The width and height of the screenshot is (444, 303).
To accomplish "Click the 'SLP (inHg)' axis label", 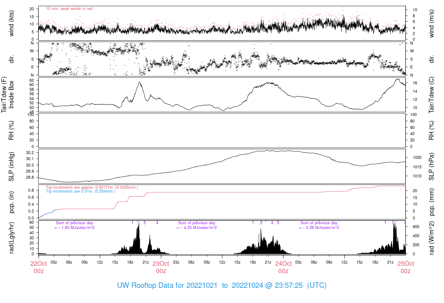I will pyautogui.click(x=11, y=167).
